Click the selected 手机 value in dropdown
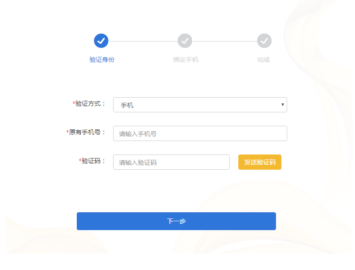Image resolution: width=355 pixels, height=270 pixels. coord(127,105)
